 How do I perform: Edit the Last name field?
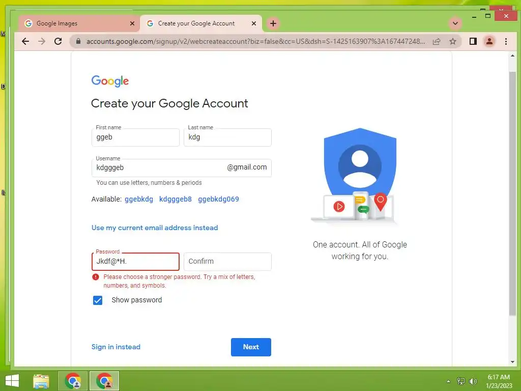pos(227,137)
